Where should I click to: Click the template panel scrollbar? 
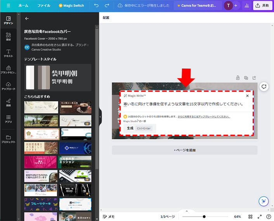[x=97, y=98]
